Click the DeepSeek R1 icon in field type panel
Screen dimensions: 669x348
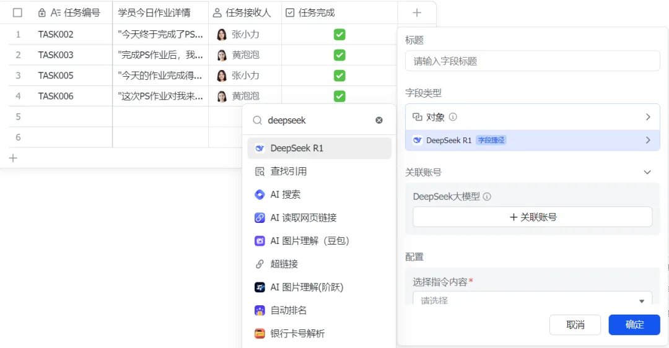[x=418, y=141]
